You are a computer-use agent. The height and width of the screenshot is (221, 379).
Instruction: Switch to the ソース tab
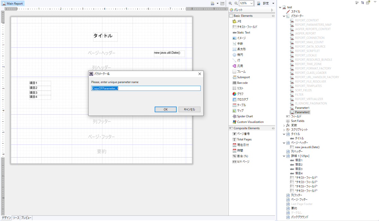click(x=16, y=218)
